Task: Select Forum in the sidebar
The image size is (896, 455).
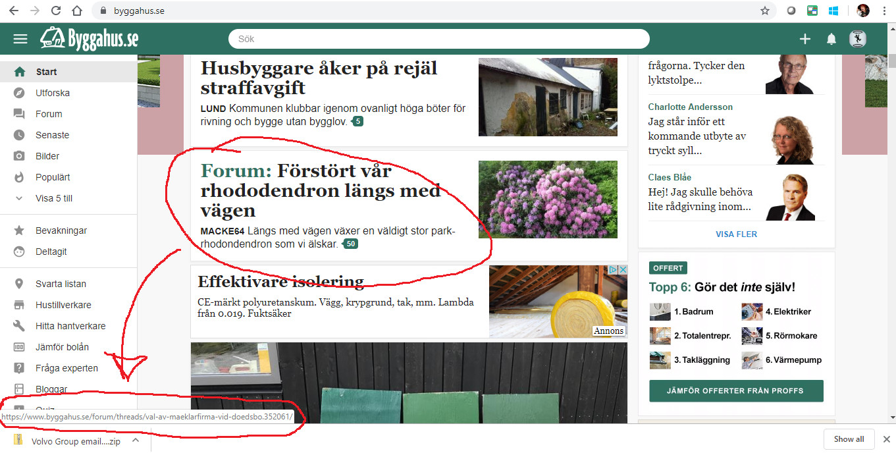Action: pyautogui.click(x=49, y=114)
